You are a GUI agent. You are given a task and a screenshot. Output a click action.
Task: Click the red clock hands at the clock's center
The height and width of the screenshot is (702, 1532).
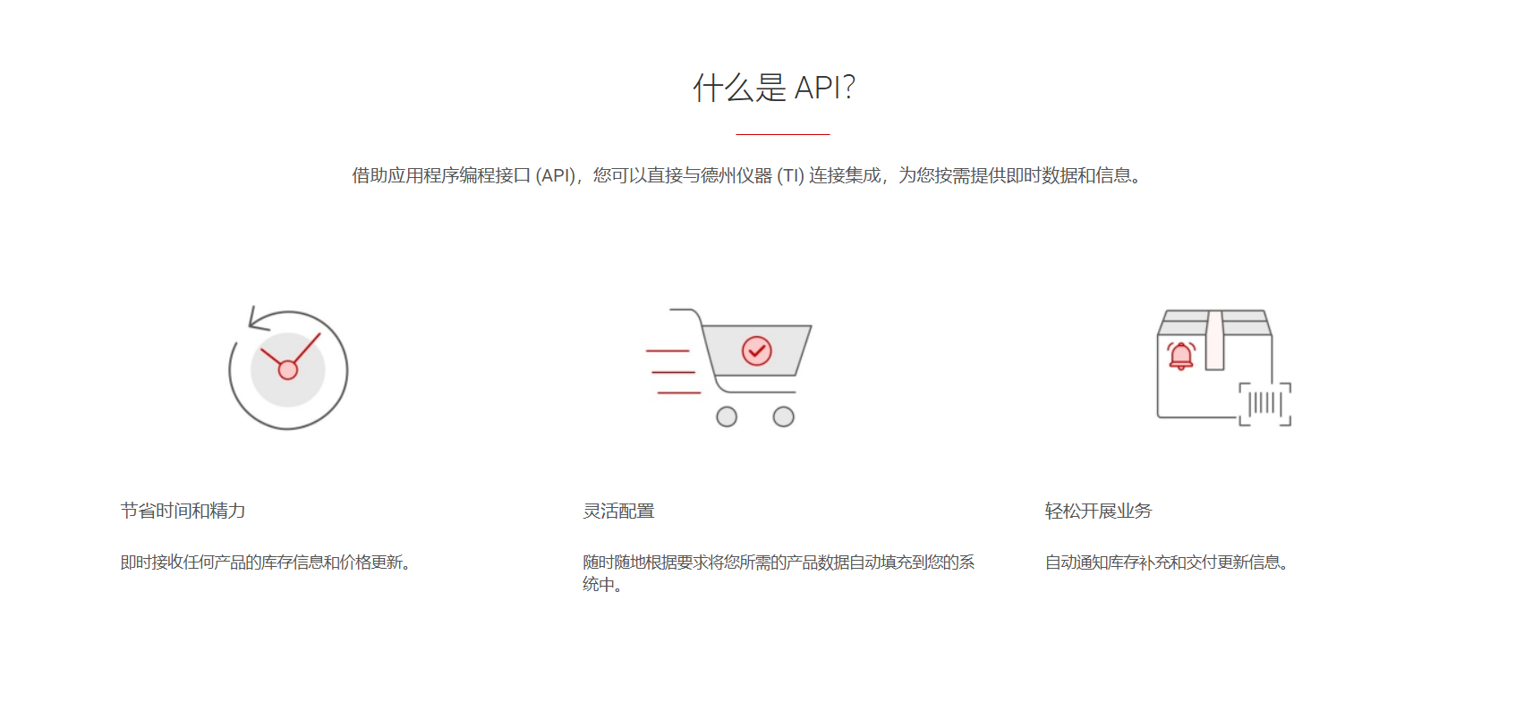290,358
